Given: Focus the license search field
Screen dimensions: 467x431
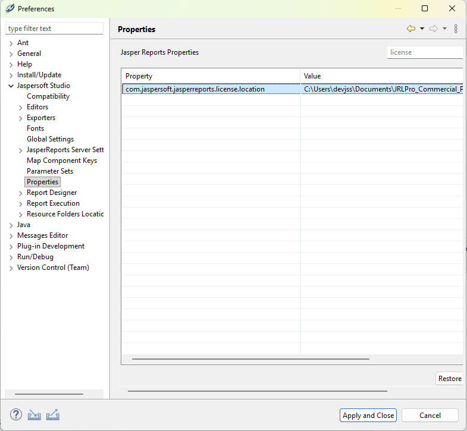Looking at the screenshot, I should click(x=425, y=52).
